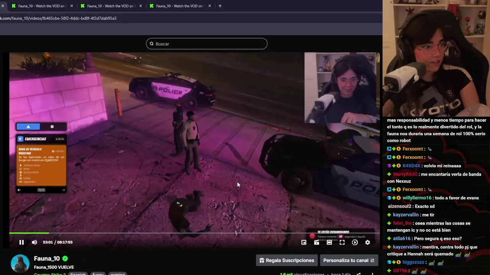This screenshot has height=275, width=490.
Task: Click into the Buscar search field
Action: click(x=207, y=44)
